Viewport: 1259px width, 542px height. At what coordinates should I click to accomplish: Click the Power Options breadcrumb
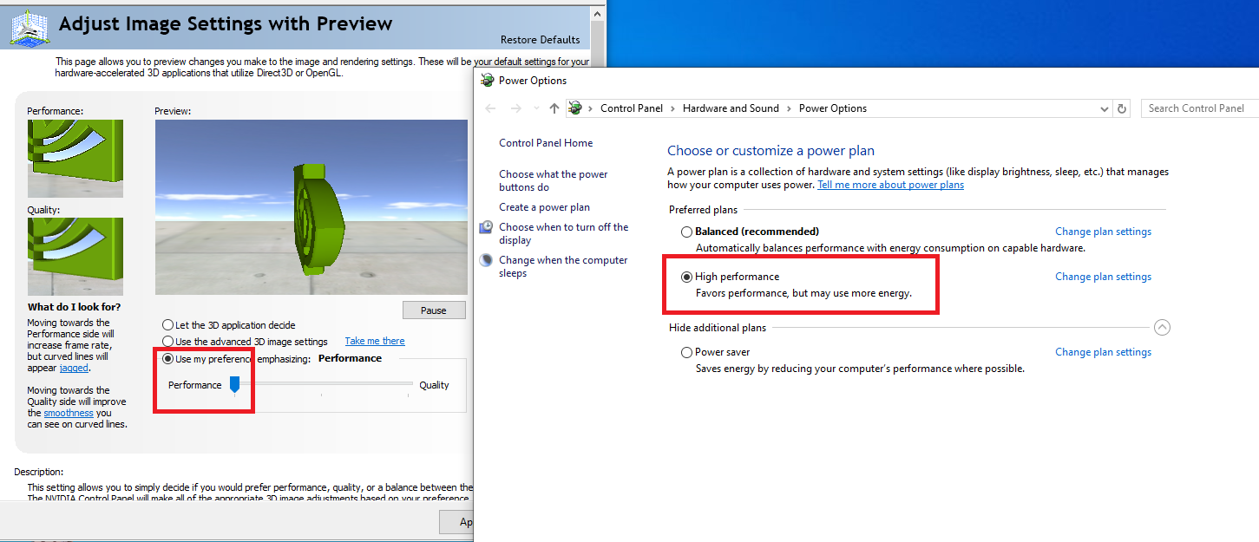pos(833,108)
